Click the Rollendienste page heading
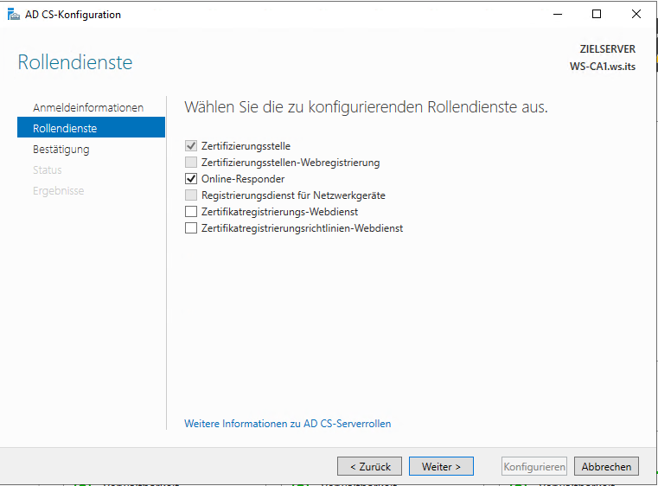 click(x=75, y=62)
